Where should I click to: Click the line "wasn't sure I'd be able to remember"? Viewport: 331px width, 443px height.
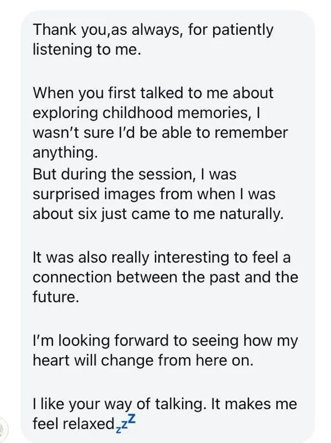[x=160, y=133]
